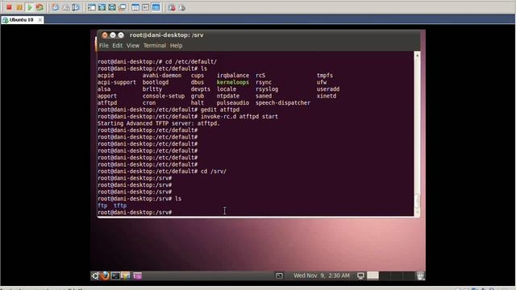Open the terminal Help menu

point(176,45)
